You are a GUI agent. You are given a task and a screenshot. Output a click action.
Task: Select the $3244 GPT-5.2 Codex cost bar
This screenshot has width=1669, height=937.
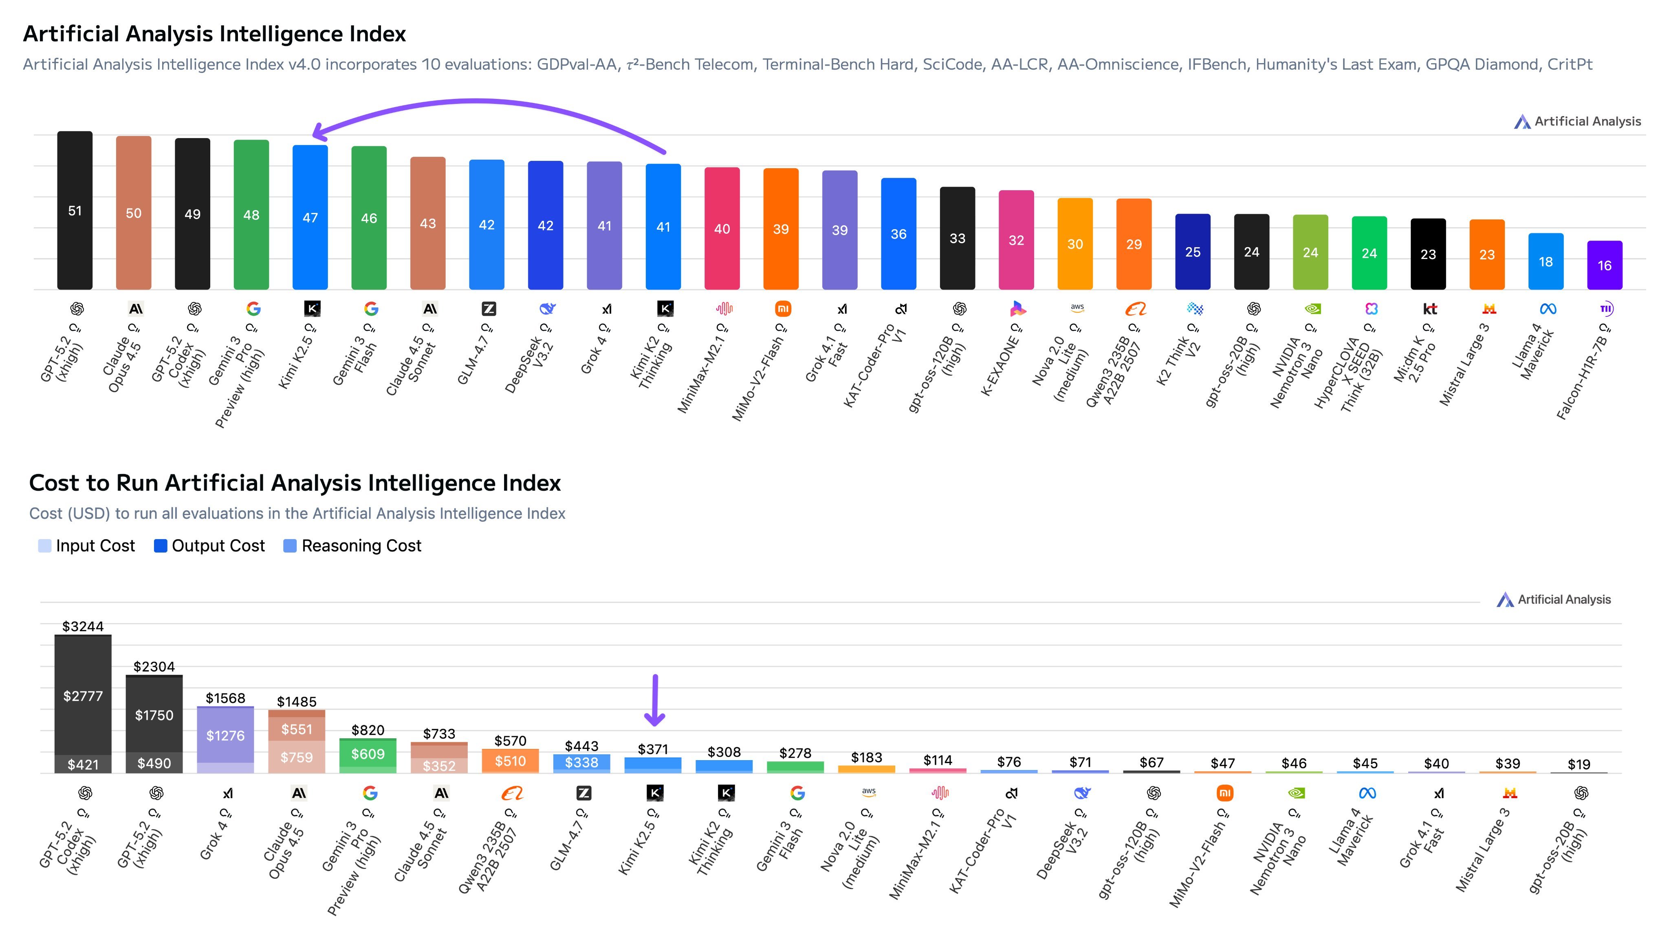[x=83, y=703]
